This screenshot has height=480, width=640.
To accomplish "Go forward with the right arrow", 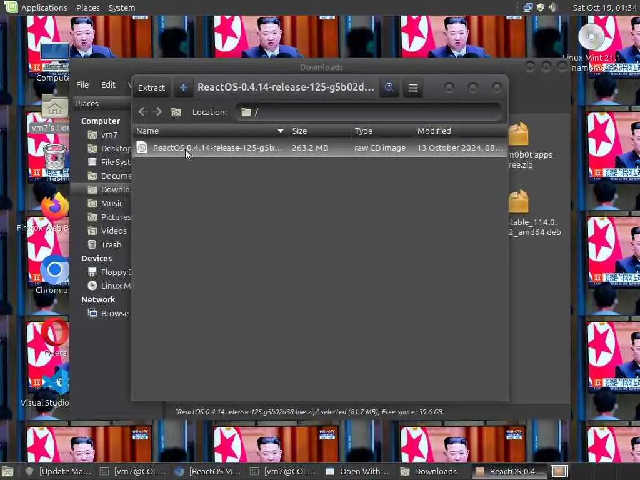I will [158, 112].
